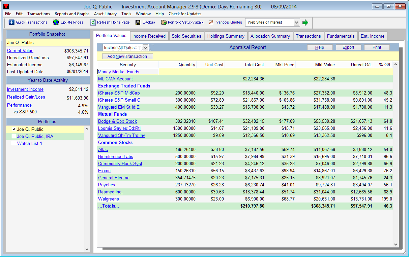The width and height of the screenshot is (409, 257).
Task: Open the Portfolio Setup Wizard icon
Action: [x=164, y=22]
